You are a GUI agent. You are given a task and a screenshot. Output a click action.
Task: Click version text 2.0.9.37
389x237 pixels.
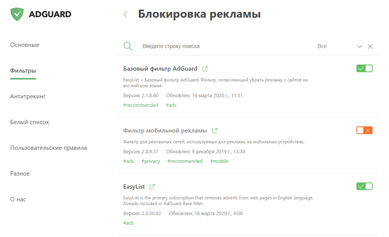(x=150, y=152)
